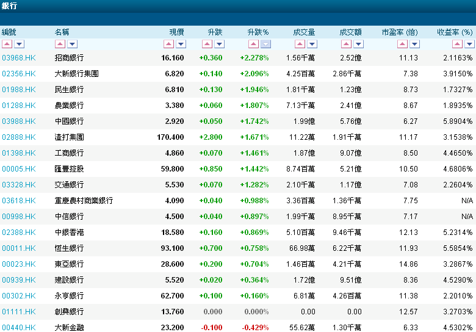Open stock link 03618.HK
Image resolution: width=476 pixels, height=332 pixels.
click(x=19, y=201)
